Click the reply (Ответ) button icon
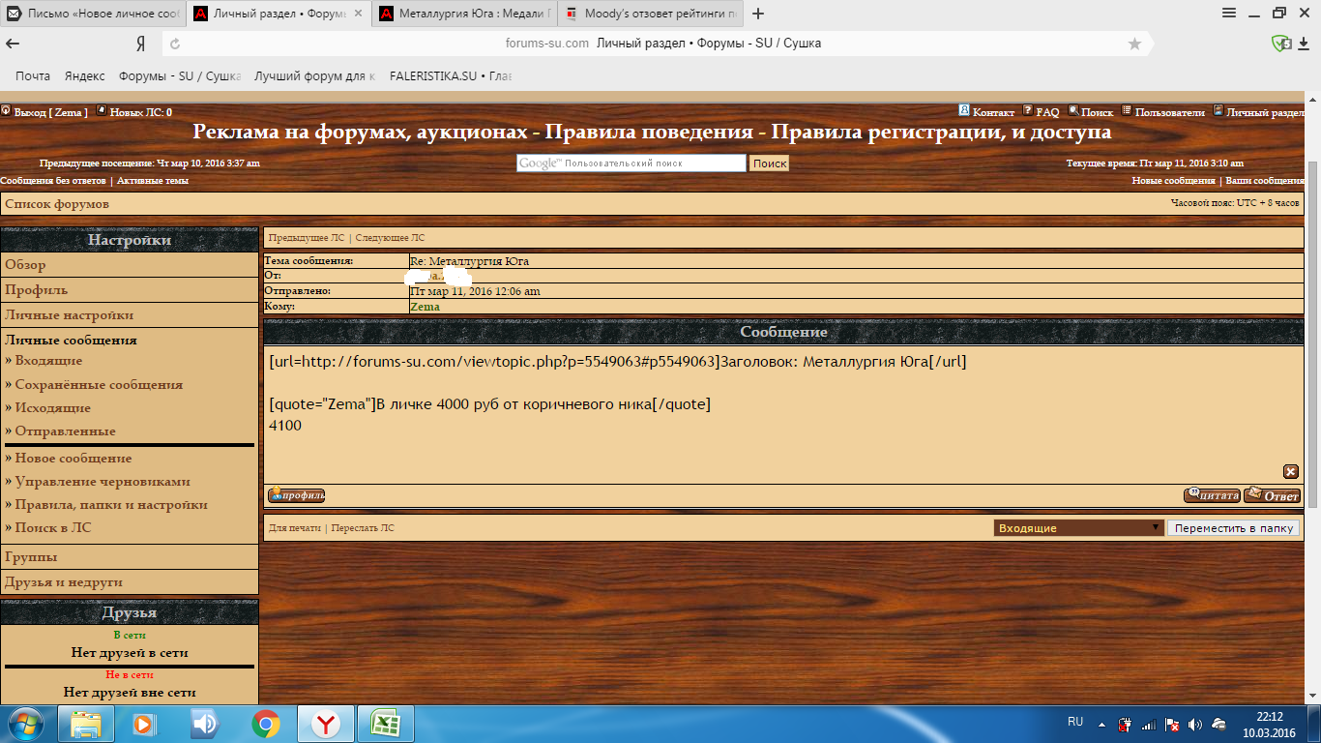Viewport: 1321px width, 743px height. point(1272,495)
